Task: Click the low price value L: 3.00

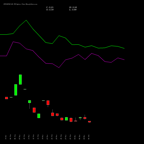Action: (x=73, y=10)
